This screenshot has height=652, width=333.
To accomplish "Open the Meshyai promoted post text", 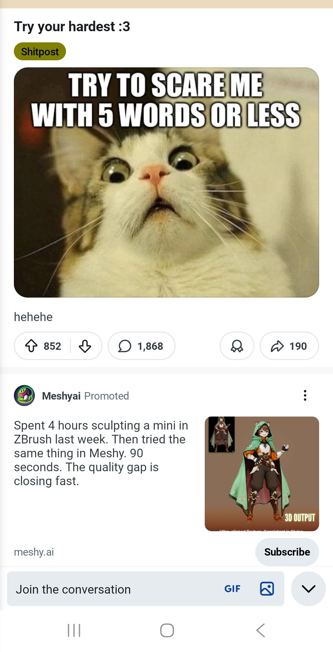I will pos(101,453).
